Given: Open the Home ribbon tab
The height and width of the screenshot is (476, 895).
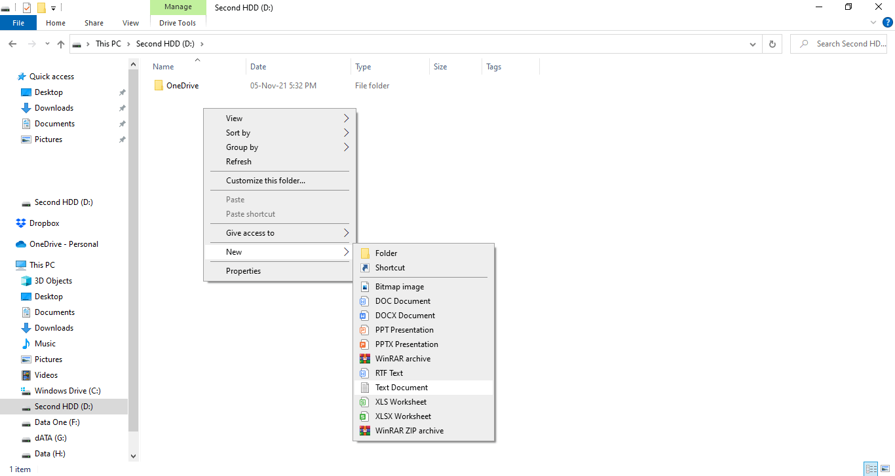Looking at the screenshot, I should tap(56, 23).
